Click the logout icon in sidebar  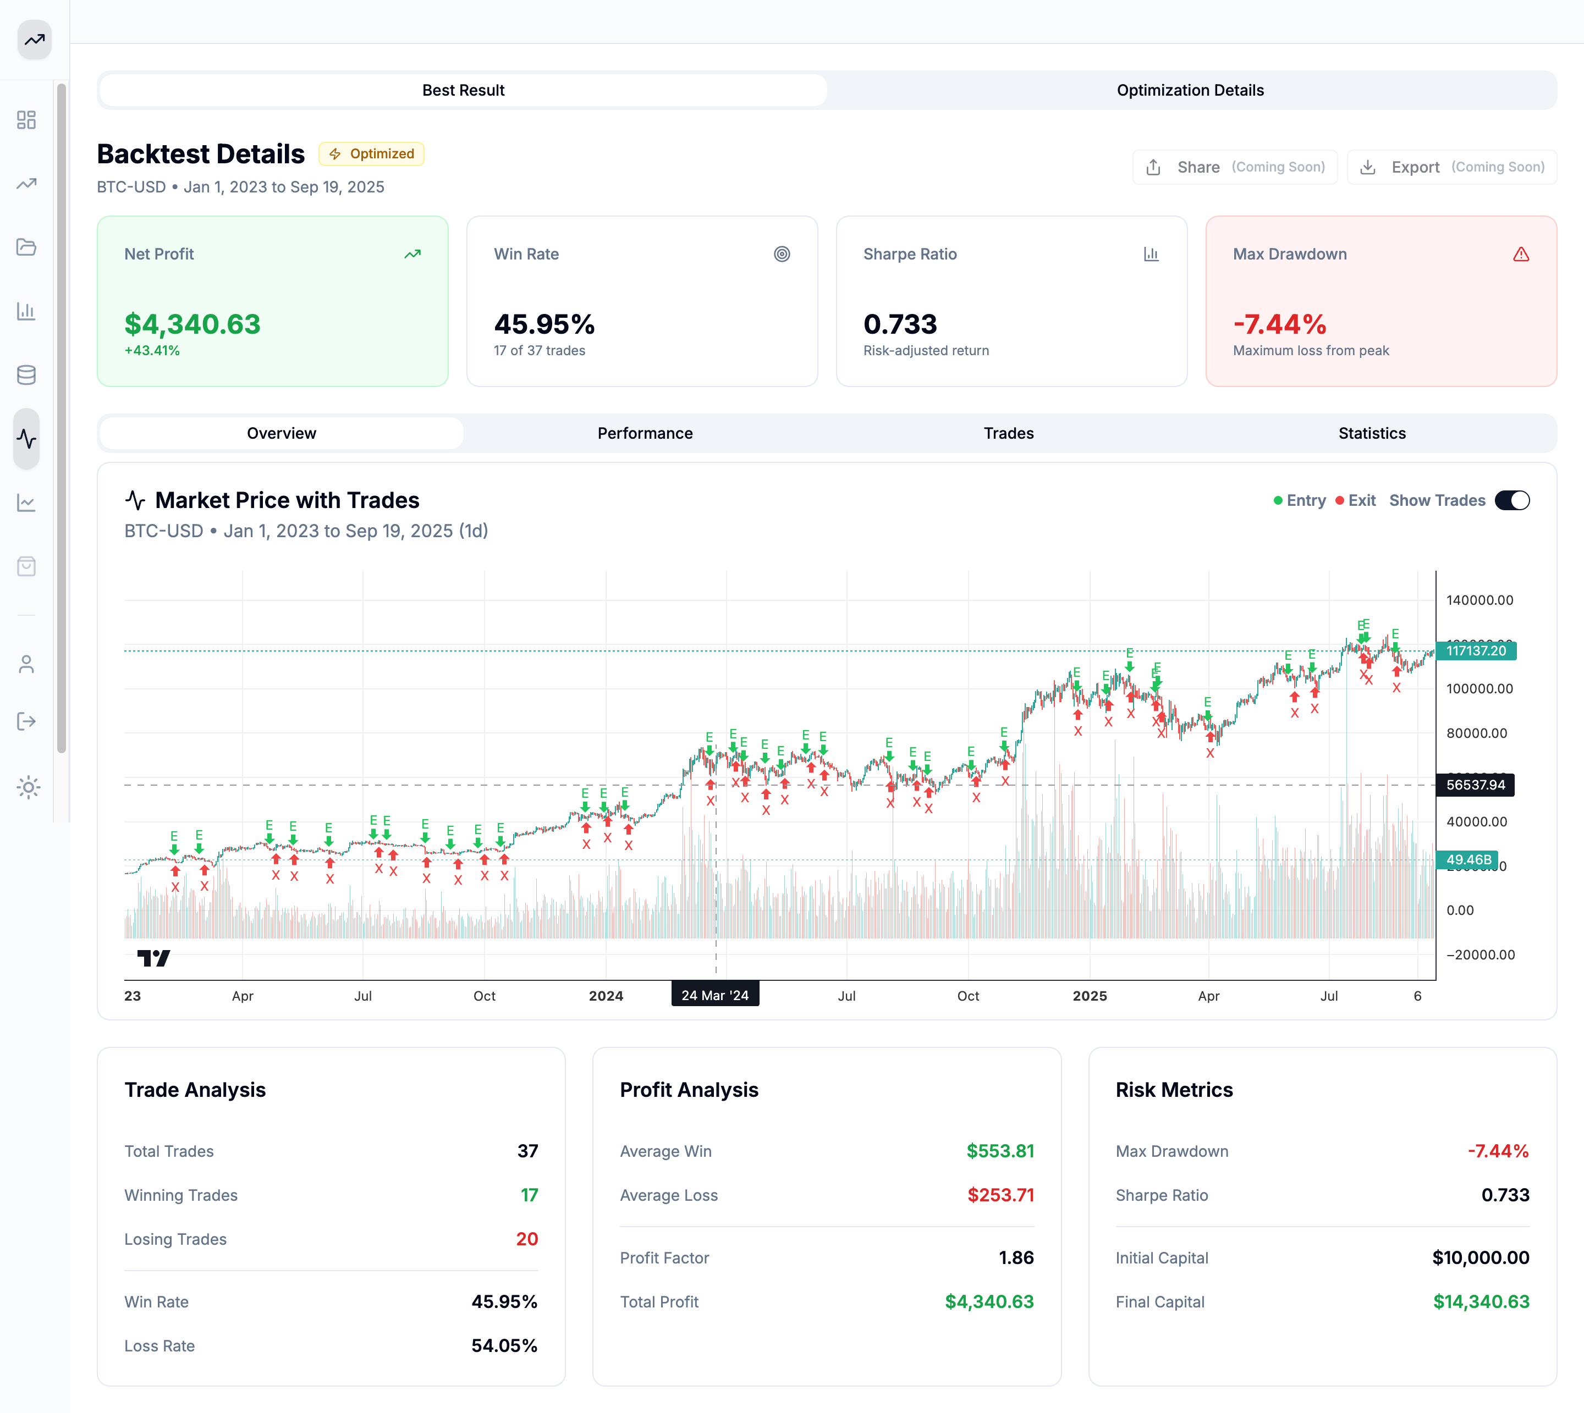click(27, 721)
